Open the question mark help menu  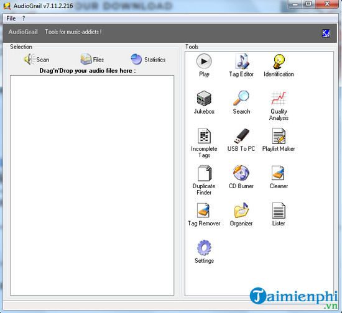[x=24, y=19]
